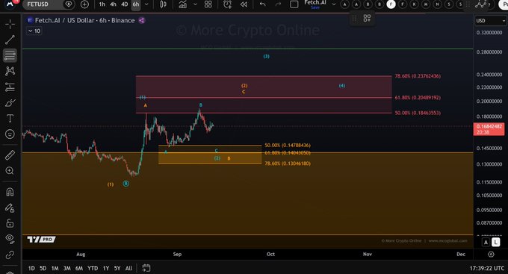Select the YTD date range
The image size is (508, 274).
tap(93, 268)
